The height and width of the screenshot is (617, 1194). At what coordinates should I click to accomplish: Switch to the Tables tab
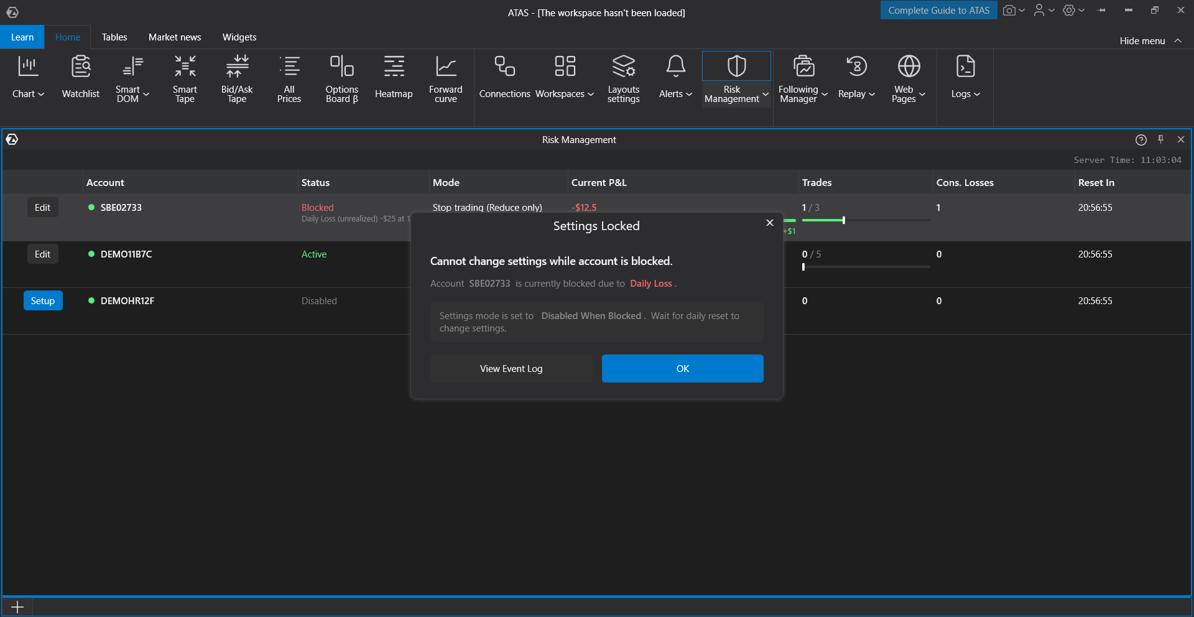click(114, 37)
